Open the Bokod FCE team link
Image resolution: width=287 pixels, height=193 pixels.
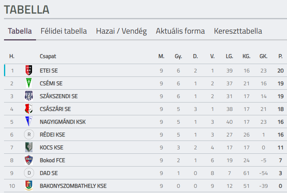52,160
